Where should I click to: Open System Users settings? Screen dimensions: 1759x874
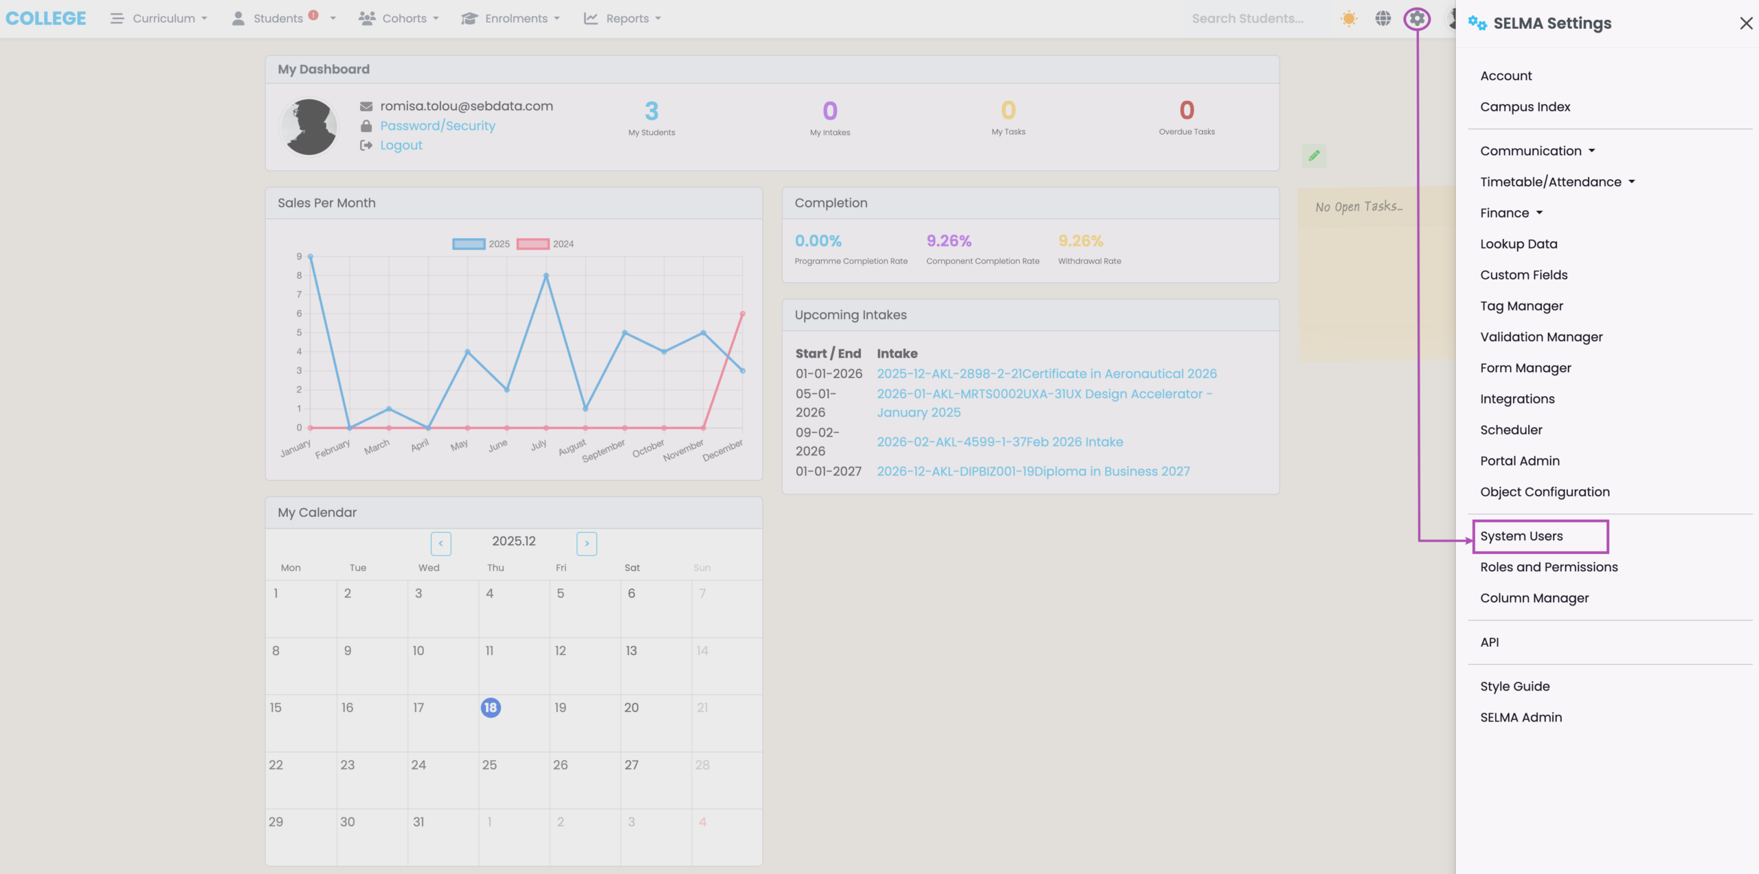tap(1521, 536)
